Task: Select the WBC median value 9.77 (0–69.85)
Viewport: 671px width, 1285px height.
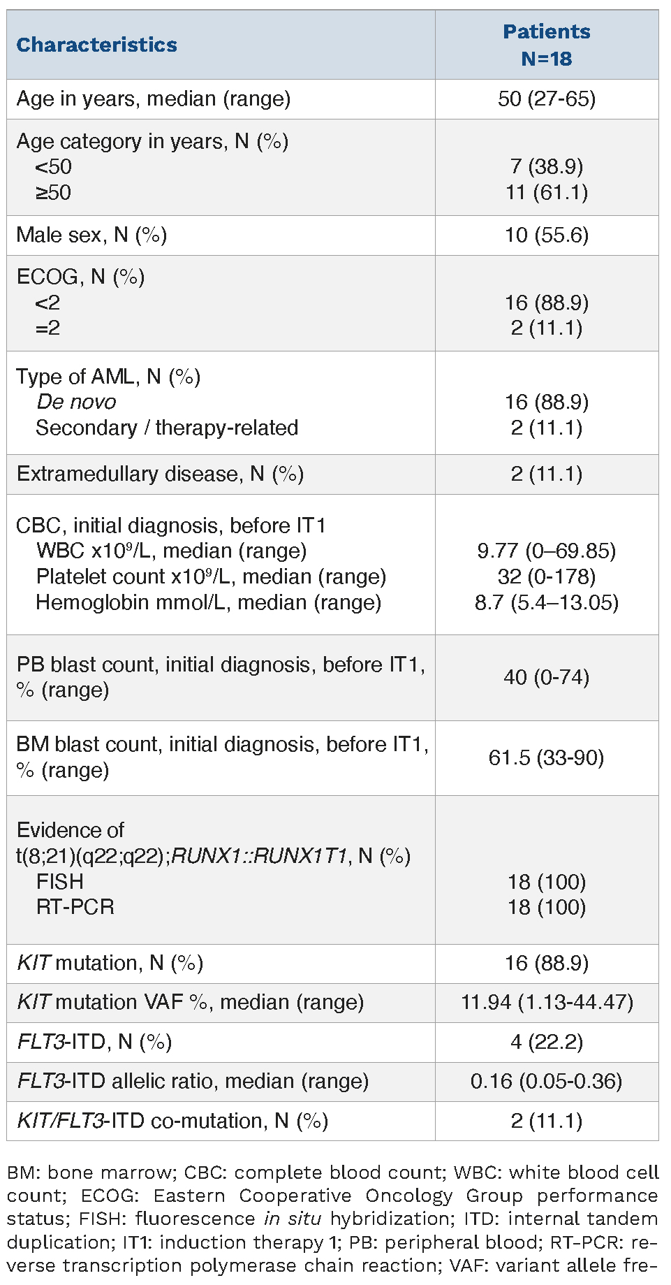Action: (x=546, y=551)
